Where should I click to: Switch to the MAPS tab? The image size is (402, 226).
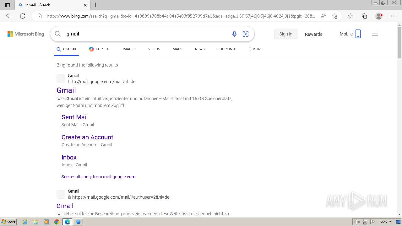177,49
